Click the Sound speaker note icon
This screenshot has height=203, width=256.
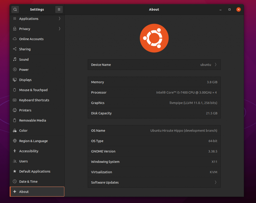[14, 59]
